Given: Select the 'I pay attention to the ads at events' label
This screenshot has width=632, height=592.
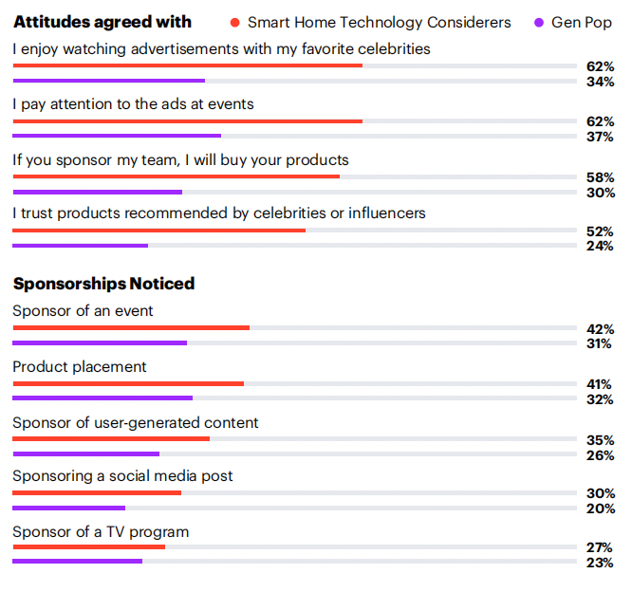Looking at the screenshot, I should pos(133,104).
